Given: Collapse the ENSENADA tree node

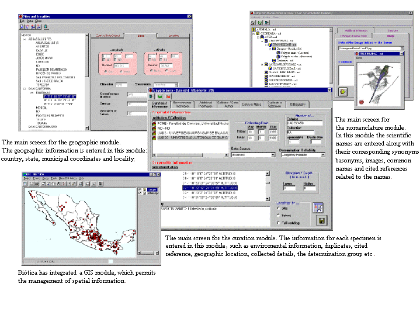Looking at the screenshot, I should (x=32, y=93).
